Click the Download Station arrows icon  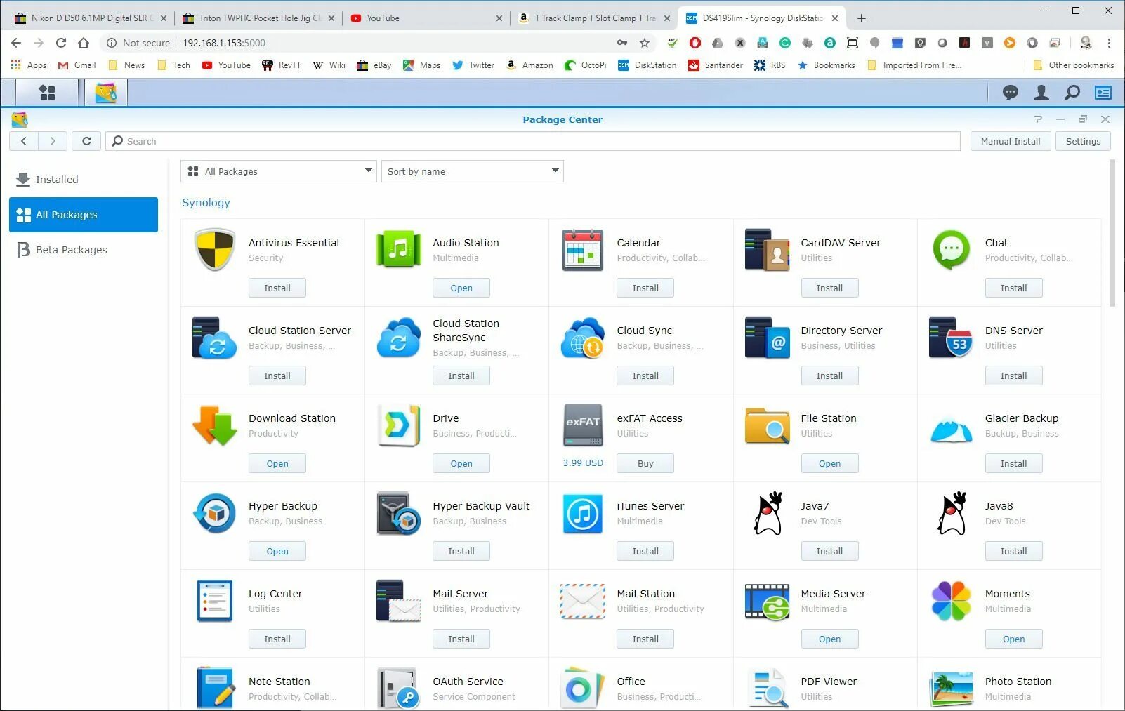point(215,425)
